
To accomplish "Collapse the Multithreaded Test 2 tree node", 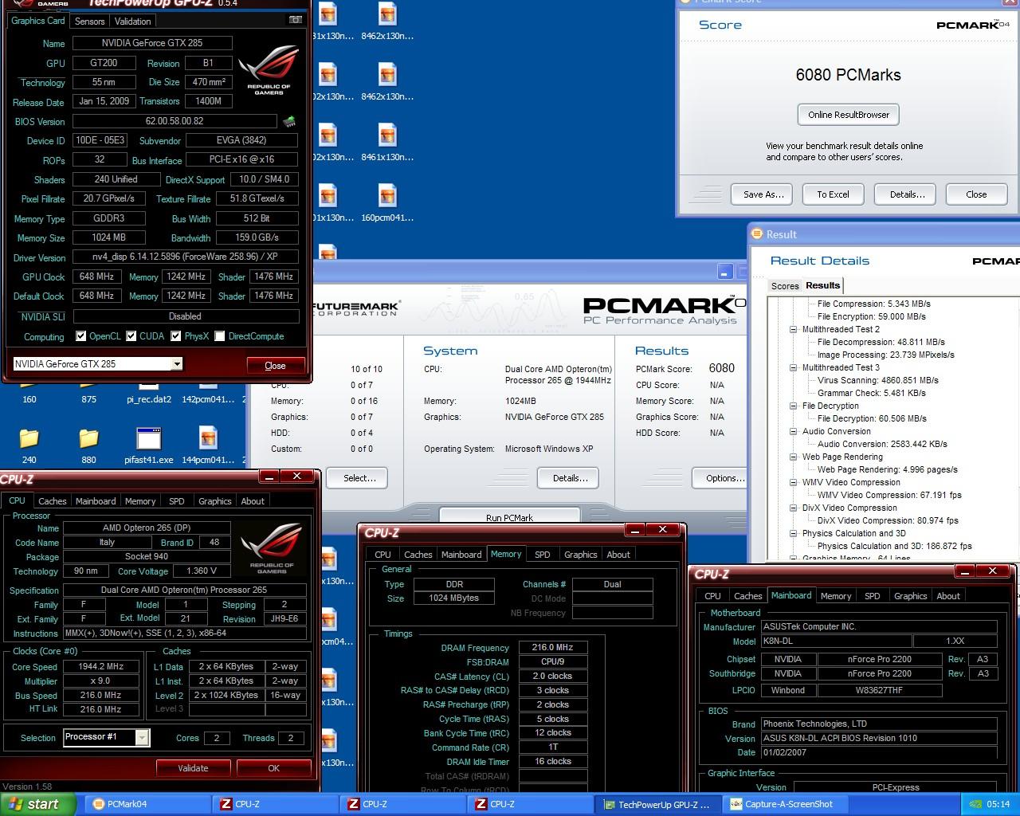I will coord(793,329).
